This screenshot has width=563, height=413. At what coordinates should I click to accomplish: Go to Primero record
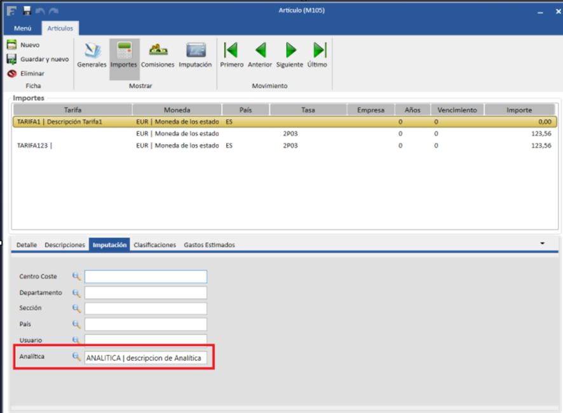click(x=231, y=55)
